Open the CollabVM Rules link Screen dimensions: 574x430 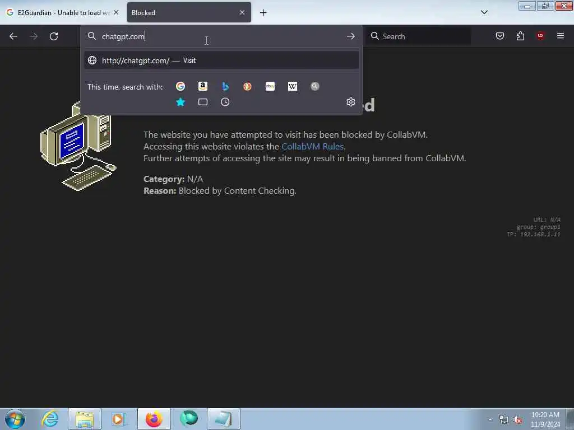(x=312, y=147)
